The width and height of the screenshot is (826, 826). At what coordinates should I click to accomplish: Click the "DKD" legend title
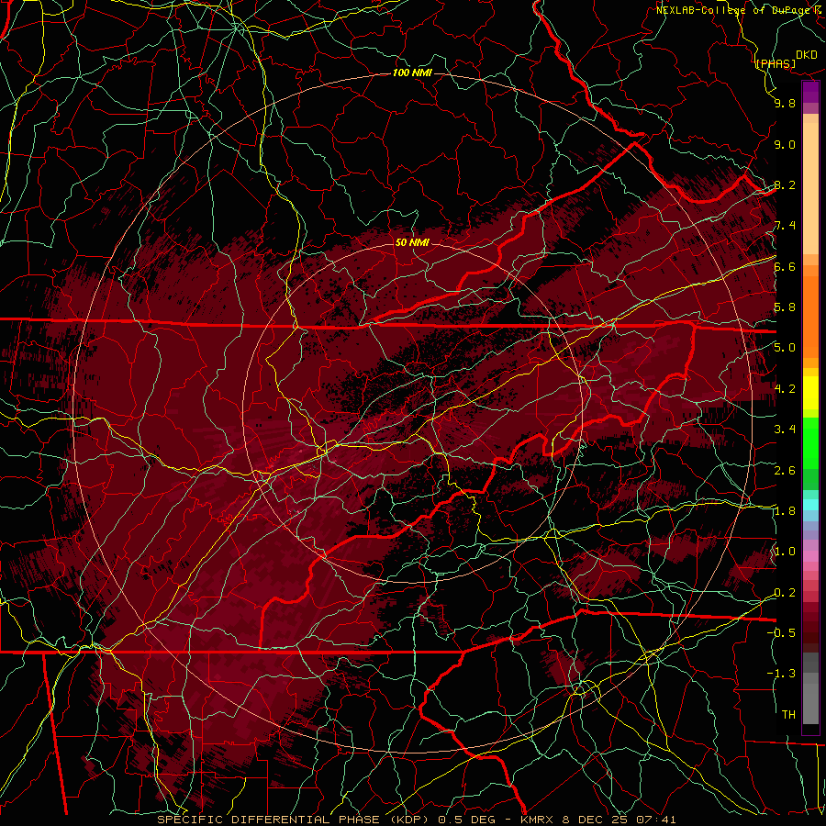[x=807, y=55]
